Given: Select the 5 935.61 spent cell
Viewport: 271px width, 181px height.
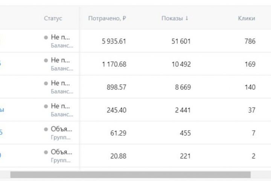Looking at the screenshot, I should tap(114, 41).
